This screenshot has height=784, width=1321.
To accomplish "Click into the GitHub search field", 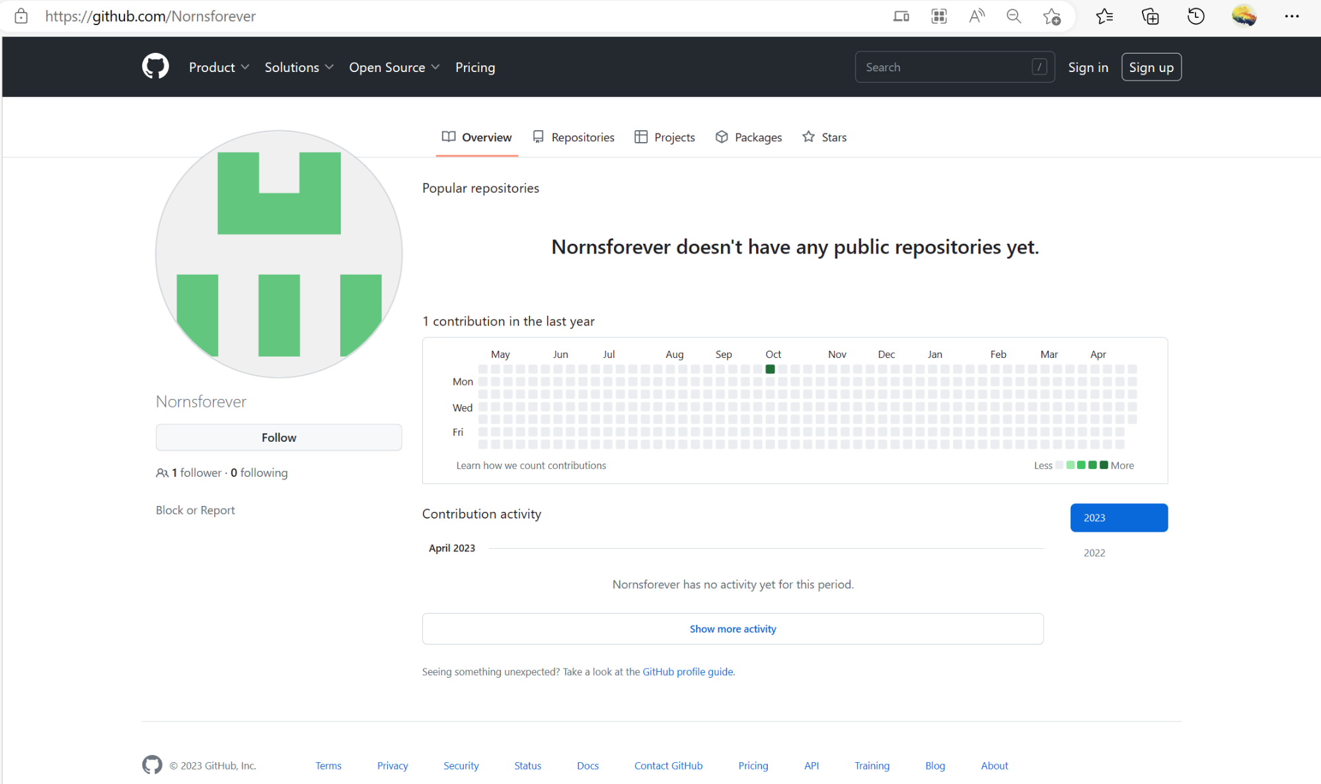I will (x=945, y=67).
